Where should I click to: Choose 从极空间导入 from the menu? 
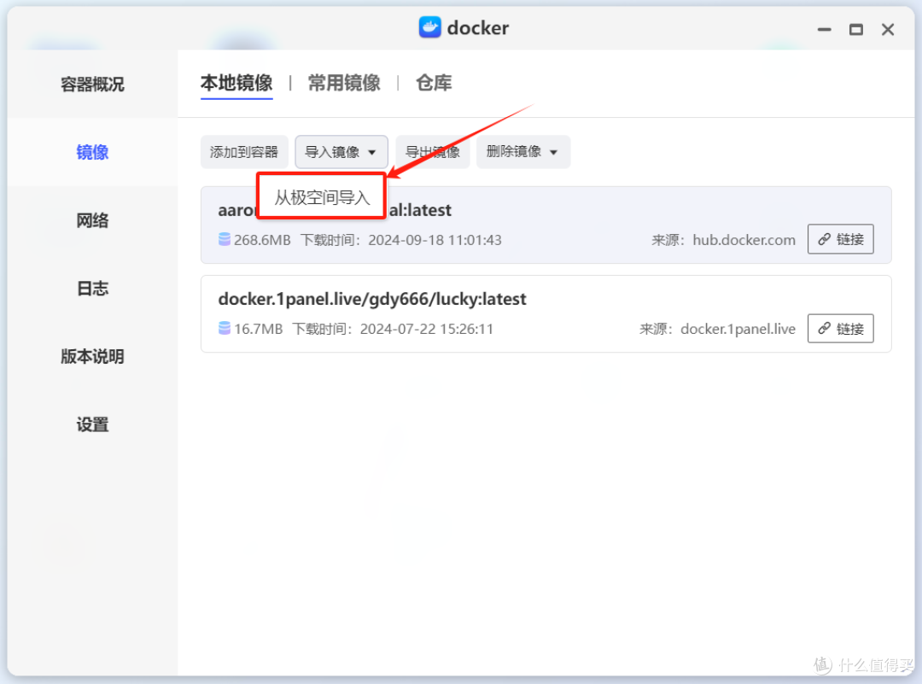pyautogui.click(x=322, y=197)
